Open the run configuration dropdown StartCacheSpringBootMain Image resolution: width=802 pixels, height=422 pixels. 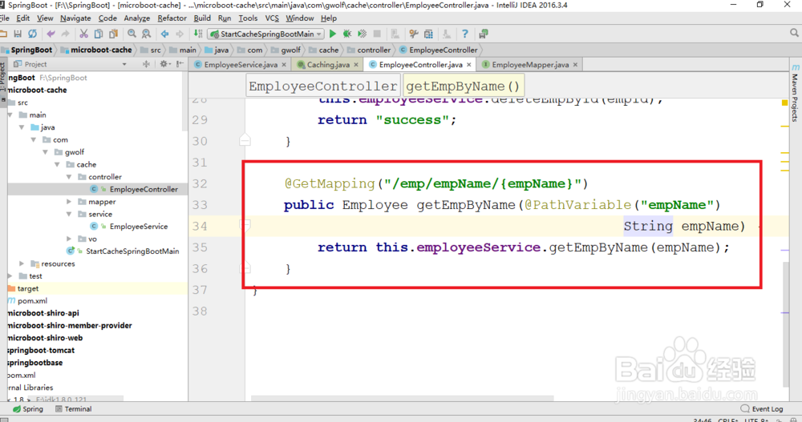tap(266, 34)
